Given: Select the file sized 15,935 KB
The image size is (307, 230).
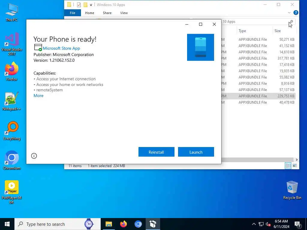Looking at the screenshot, I should coord(258,71).
